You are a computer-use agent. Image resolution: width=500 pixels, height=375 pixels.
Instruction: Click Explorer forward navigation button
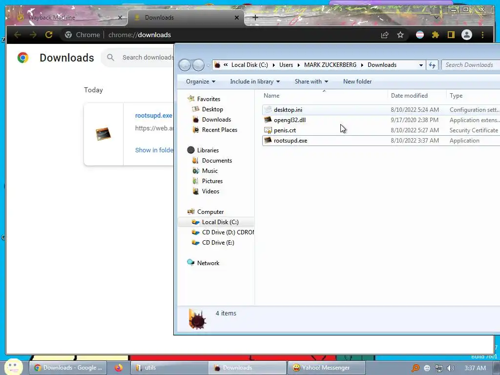click(x=198, y=65)
